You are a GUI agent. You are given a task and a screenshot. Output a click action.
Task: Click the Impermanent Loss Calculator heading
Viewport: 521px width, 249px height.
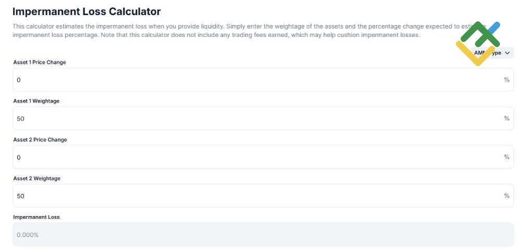click(86, 11)
